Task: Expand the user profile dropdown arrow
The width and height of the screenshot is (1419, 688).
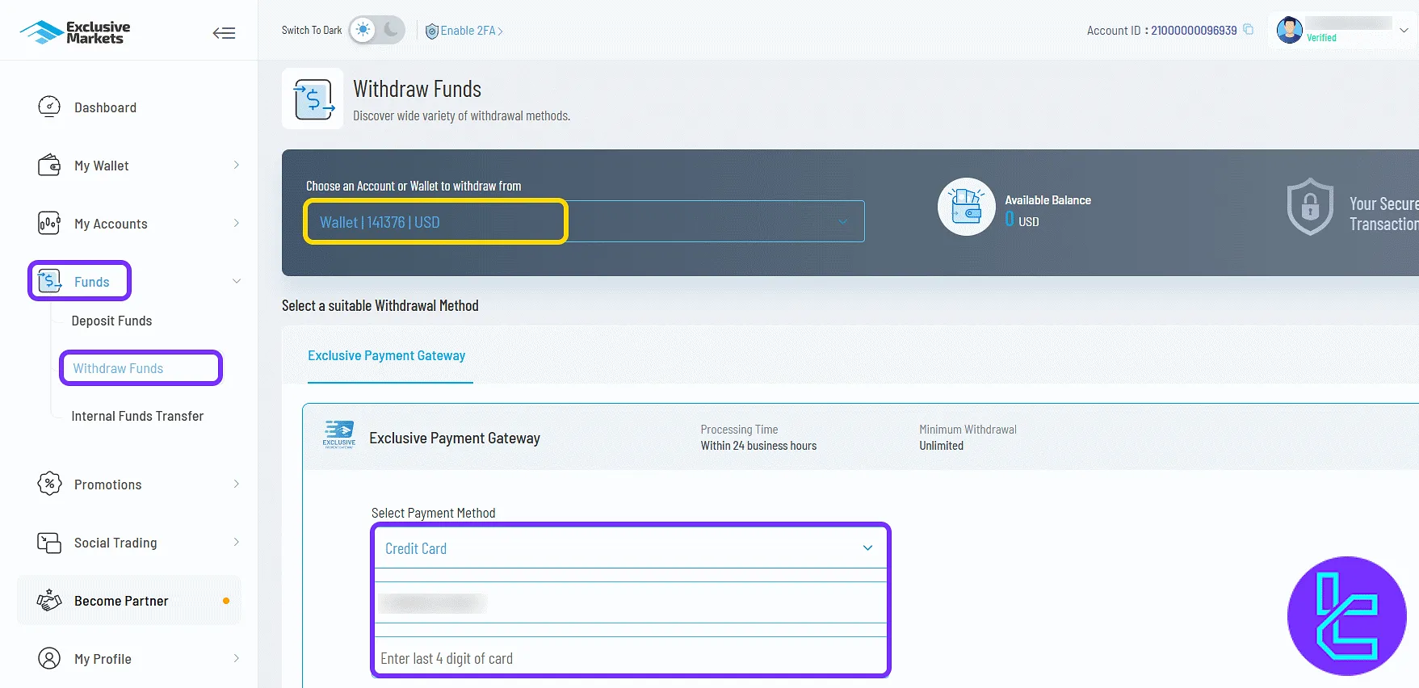Action: click(x=1404, y=30)
